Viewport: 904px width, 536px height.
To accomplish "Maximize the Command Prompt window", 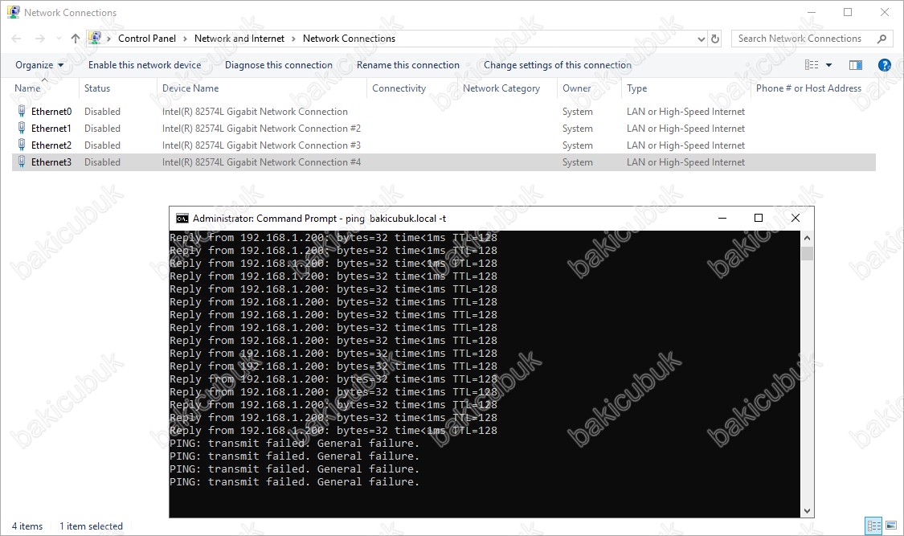I will (x=758, y=218).
